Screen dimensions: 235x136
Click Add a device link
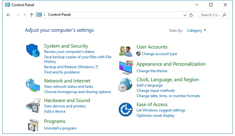click(55, 111)
